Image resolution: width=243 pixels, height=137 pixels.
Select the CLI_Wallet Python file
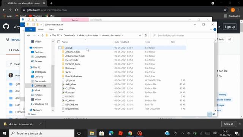[x=70, y=88]
